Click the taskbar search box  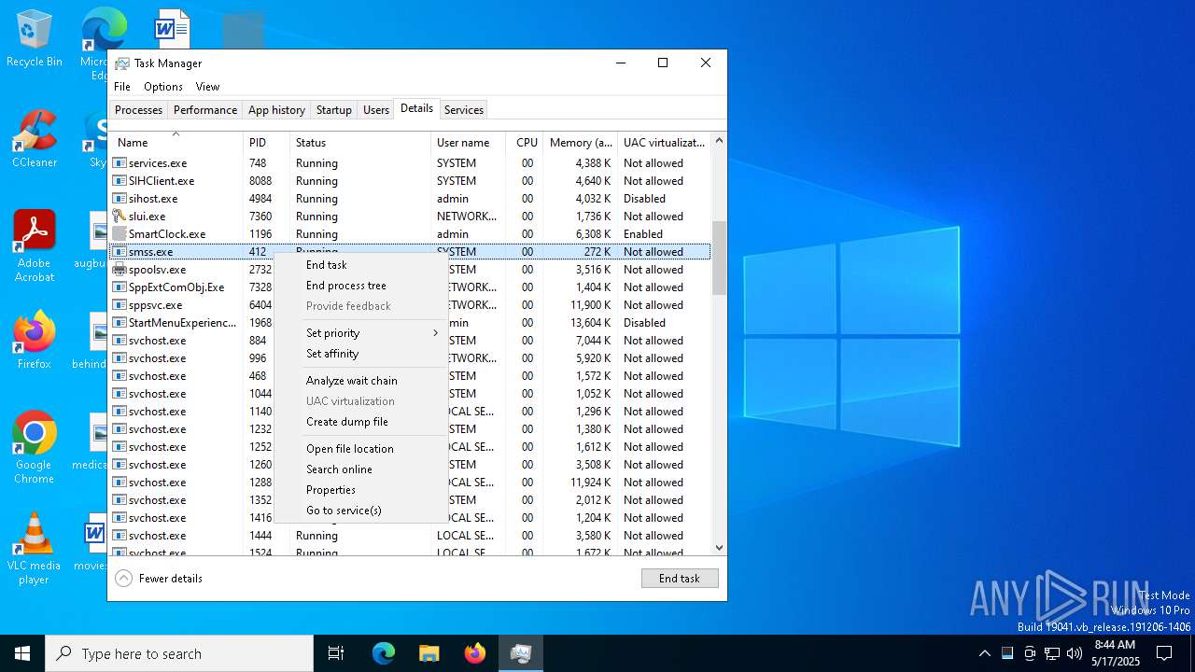click(x=179, y=653)
